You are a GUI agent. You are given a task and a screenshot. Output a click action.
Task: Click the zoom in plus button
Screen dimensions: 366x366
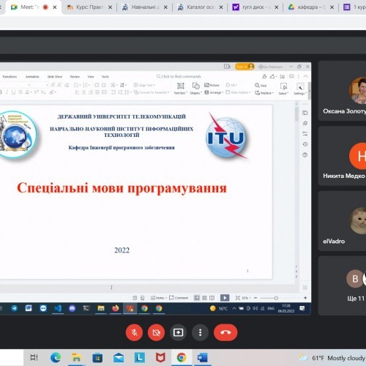[x=305, y=298]
